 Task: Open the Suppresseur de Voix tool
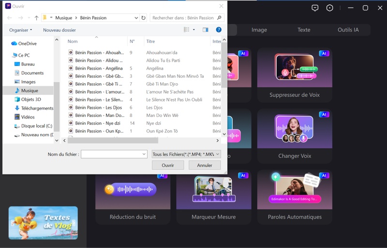(295, 75)
